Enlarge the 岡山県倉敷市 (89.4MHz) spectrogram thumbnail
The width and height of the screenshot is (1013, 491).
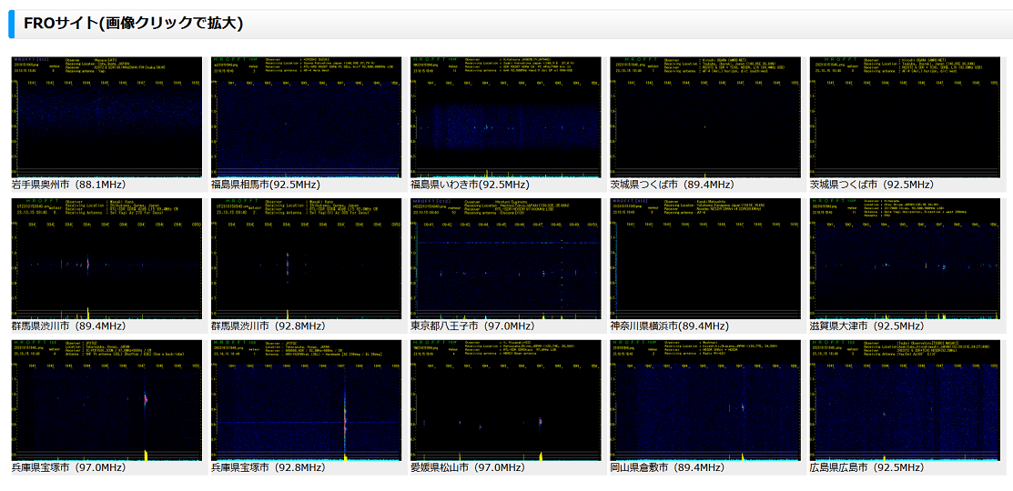point(705,401)
